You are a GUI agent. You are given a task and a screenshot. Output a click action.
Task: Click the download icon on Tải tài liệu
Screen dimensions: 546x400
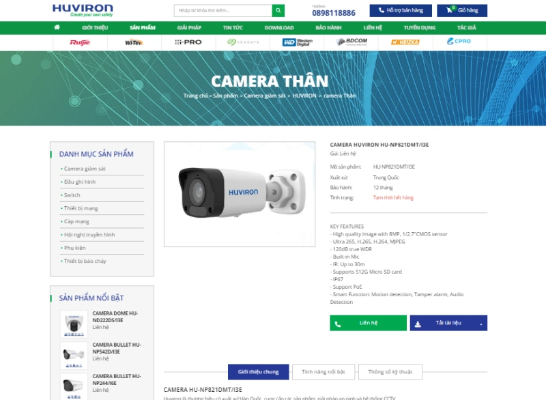(418, 324)
